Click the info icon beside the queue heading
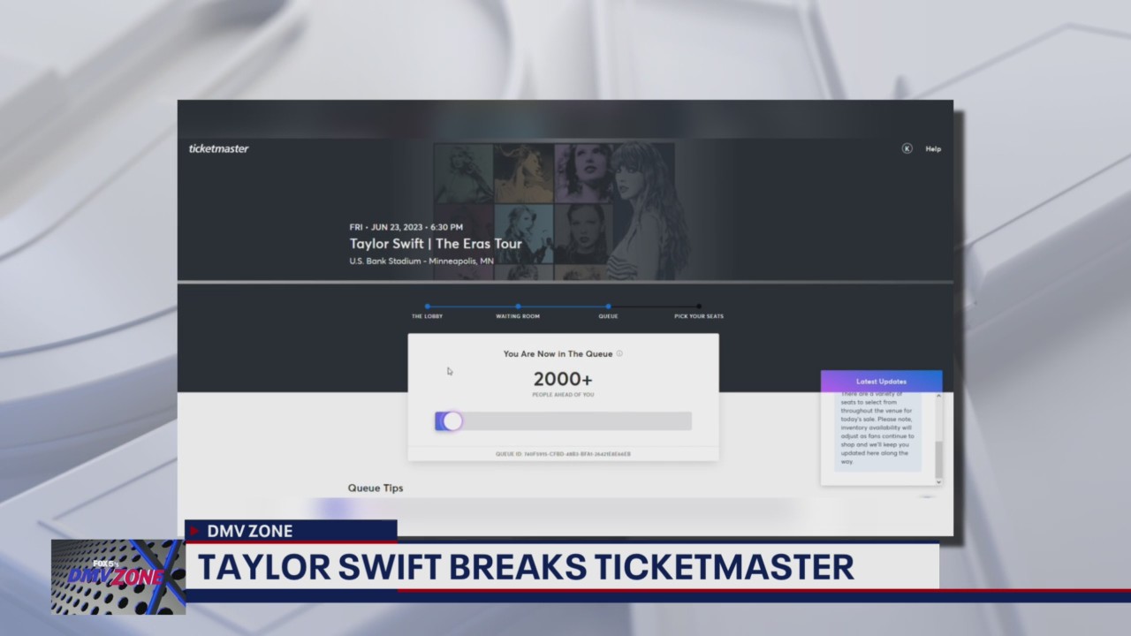The image size is (1131, 636). pos(619,353)
